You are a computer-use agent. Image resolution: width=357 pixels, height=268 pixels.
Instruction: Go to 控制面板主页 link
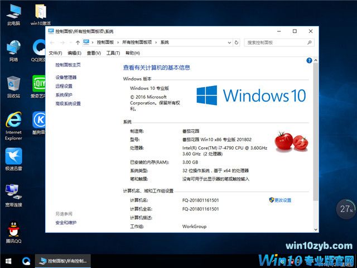(x=68, y=65)
